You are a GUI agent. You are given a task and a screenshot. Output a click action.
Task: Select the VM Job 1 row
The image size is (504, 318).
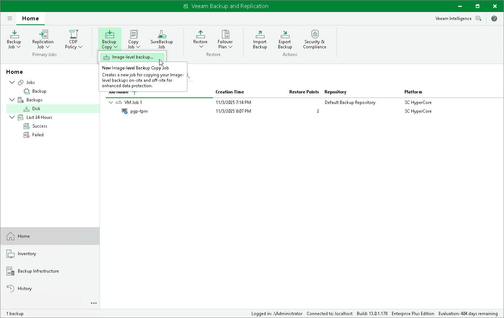[x=305, y=102]
